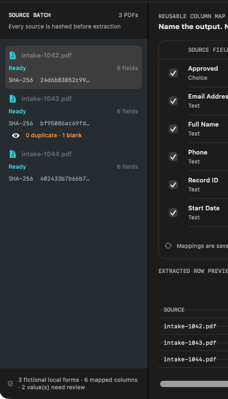Click the REUSABLE COLUMN MAP heading
228x399 pixels.
click(192, 17)
